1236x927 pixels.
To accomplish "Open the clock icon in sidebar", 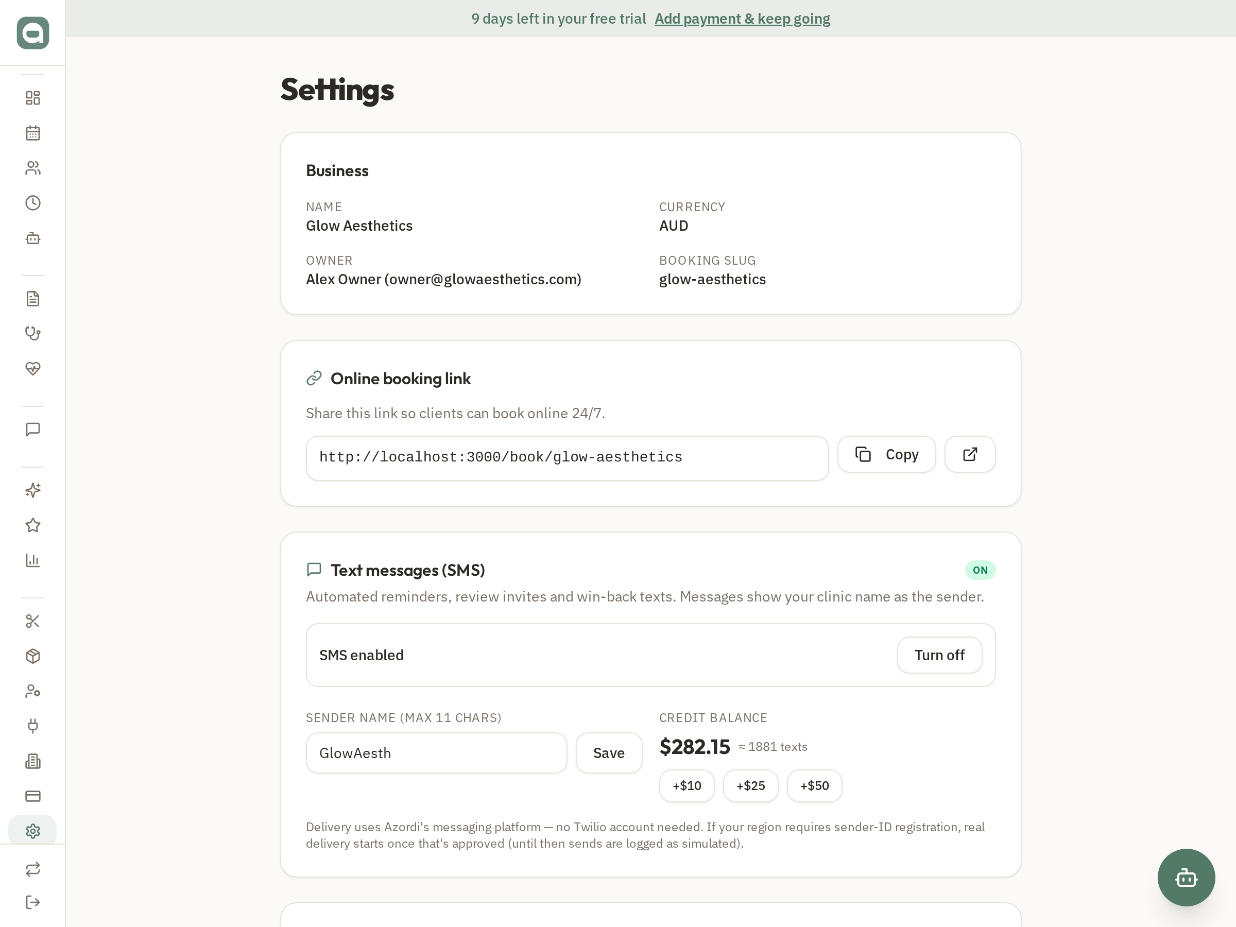I will click(33, 203).
